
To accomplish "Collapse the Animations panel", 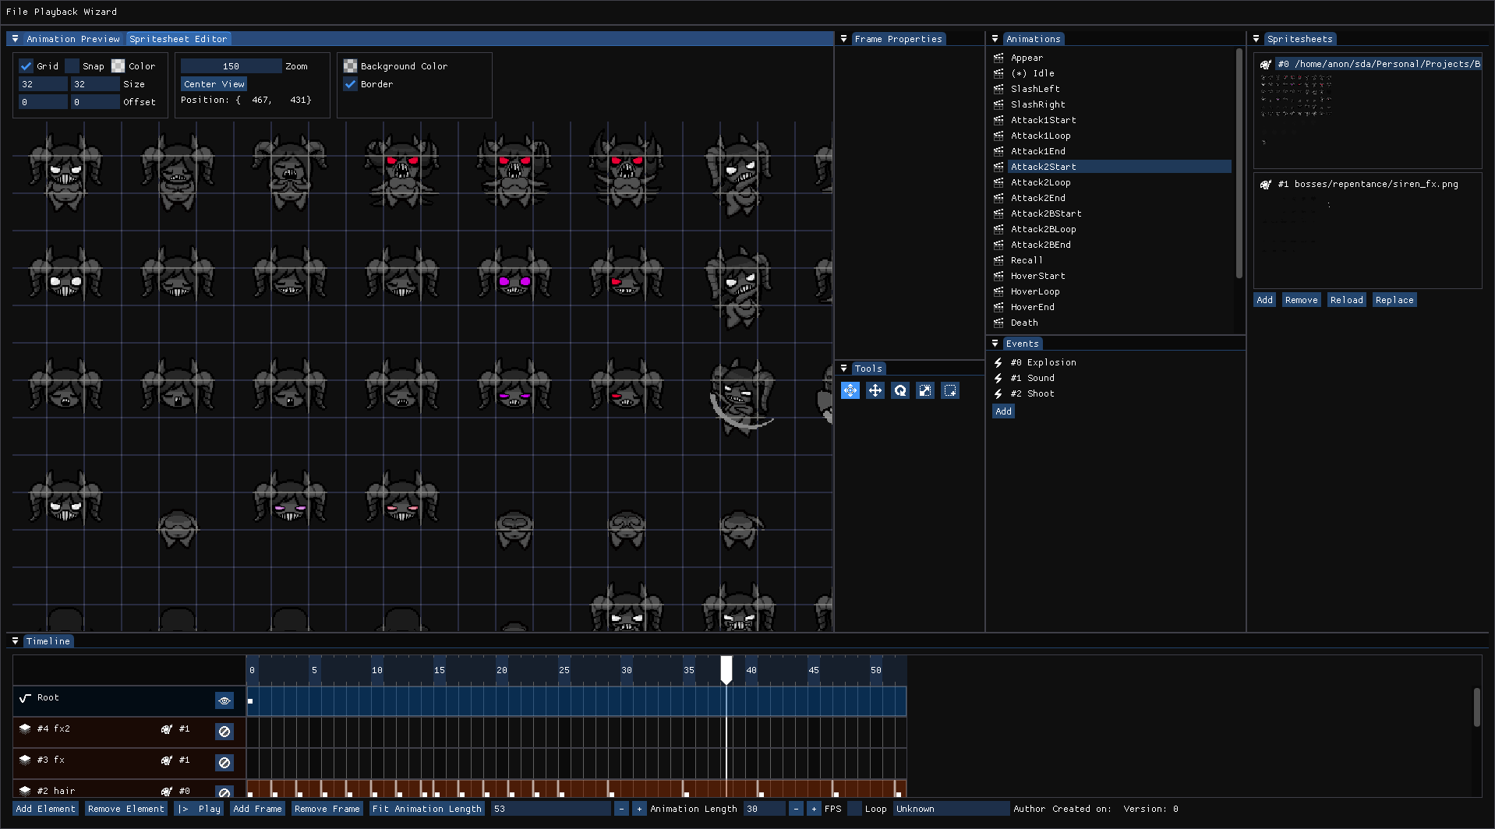I will pyautogui.click(x=995, y=39).
